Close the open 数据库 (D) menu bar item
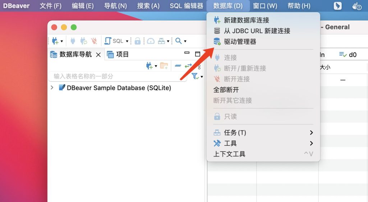This screenshot has height=202, width=368. (x=227, y=6)
